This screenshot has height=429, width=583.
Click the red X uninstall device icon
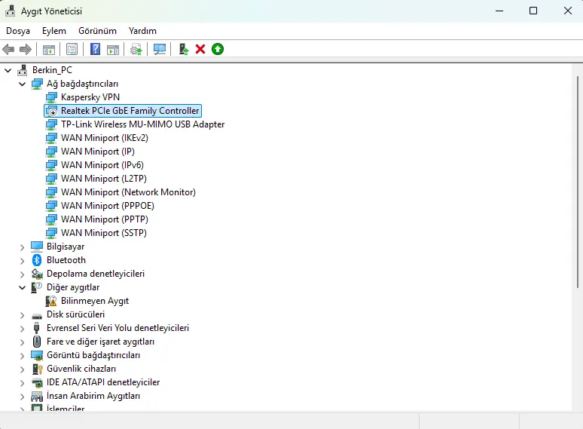point(200,49)
